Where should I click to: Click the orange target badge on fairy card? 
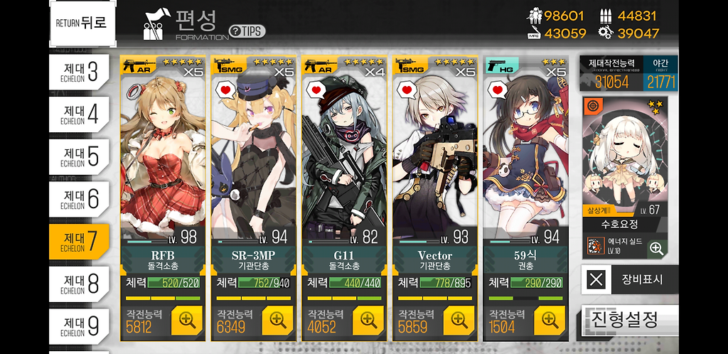point(592,106)
